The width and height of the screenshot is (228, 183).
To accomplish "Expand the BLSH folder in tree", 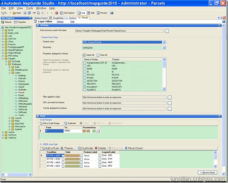I will tap(3, 30).
